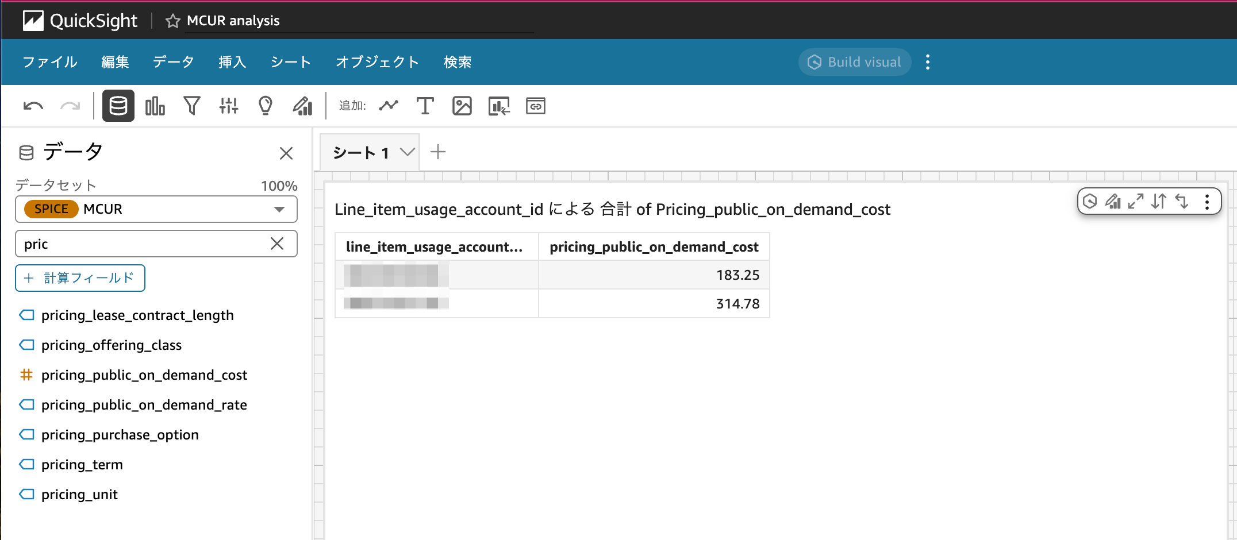Select pricing_term field

tap(82, 465)
